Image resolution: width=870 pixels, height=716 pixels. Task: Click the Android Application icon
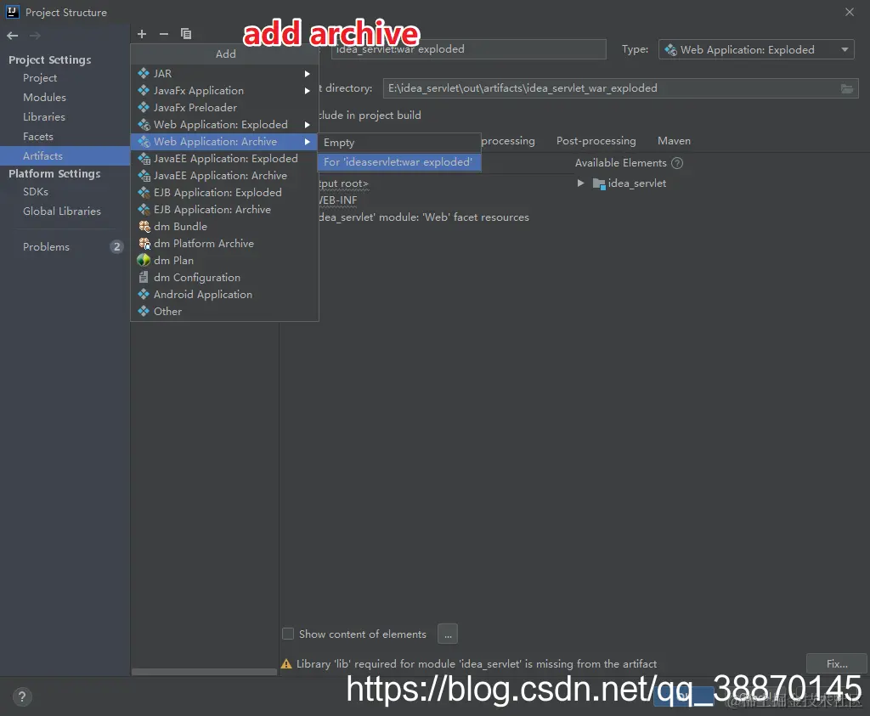pyautogui.click(x=144, y=295)
